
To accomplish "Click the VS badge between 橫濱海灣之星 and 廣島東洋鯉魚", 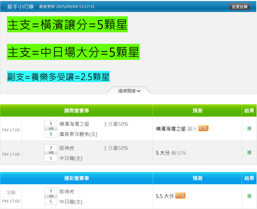I will [51, 129].
